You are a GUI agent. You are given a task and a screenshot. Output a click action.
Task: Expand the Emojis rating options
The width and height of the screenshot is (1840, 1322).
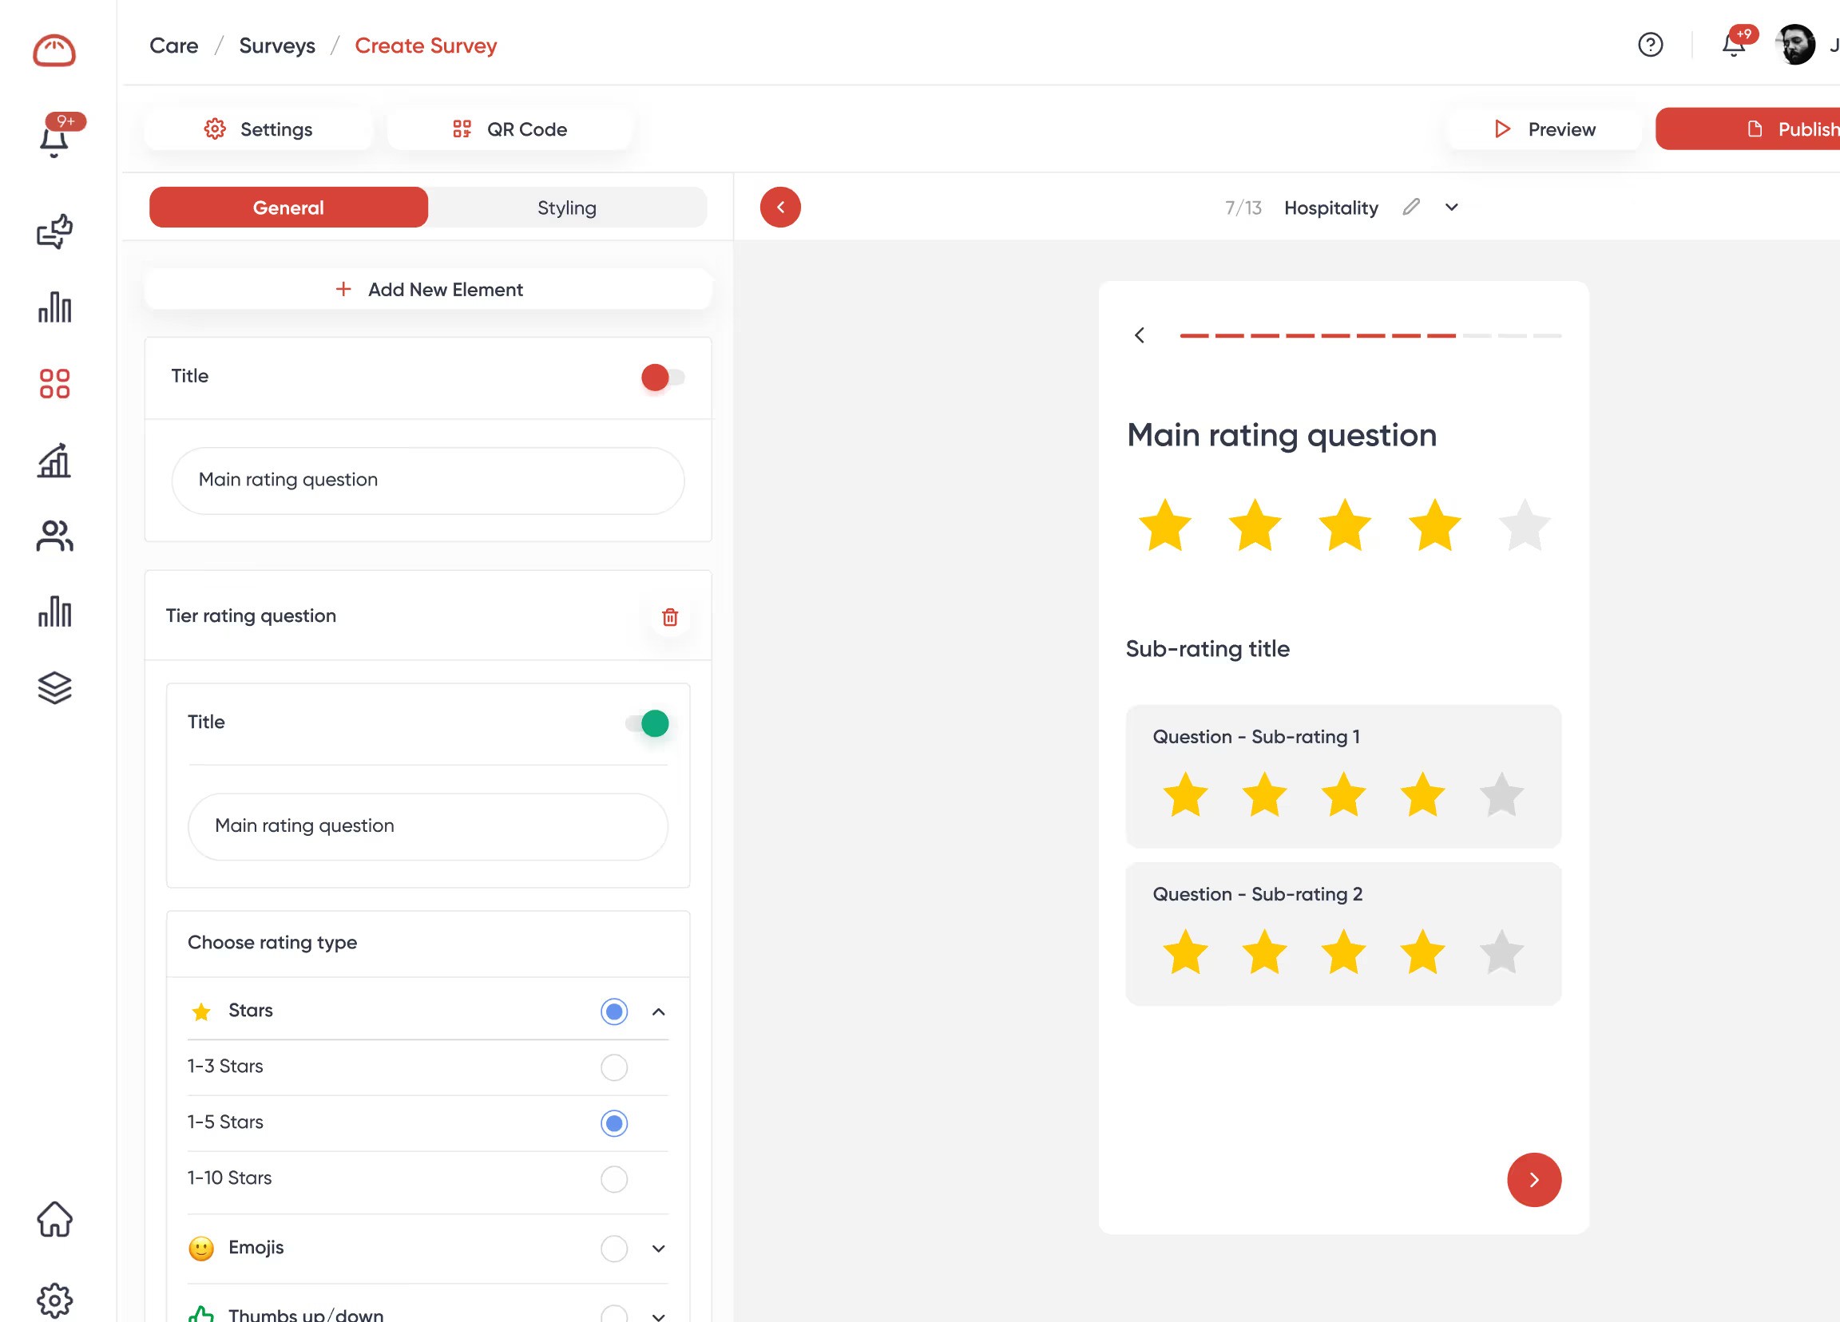(658, 1249)
